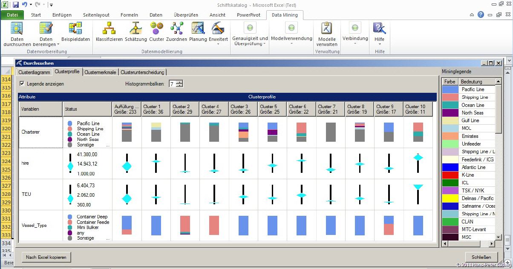This screenshot has width=513, height=269.
Task: Open the Customize Quick Access Toolbar dropdown
Action: tap(51, 5)
